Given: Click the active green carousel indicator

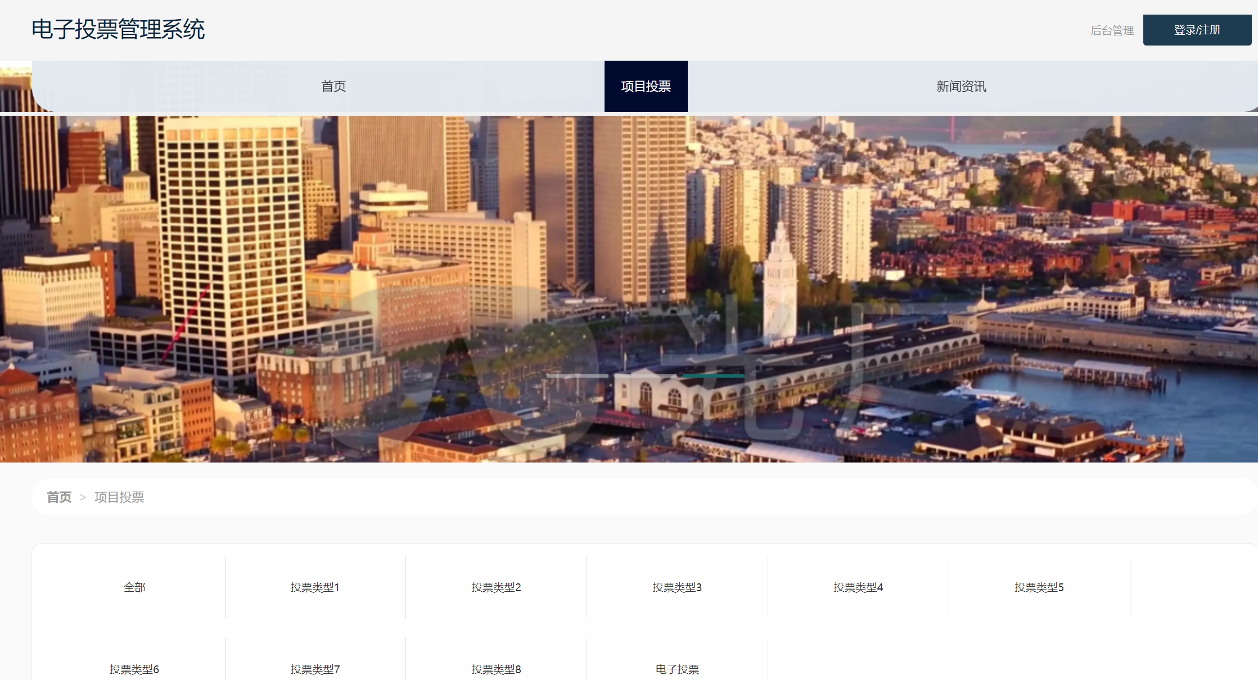Looking at the screenshot, I should 713,375.
